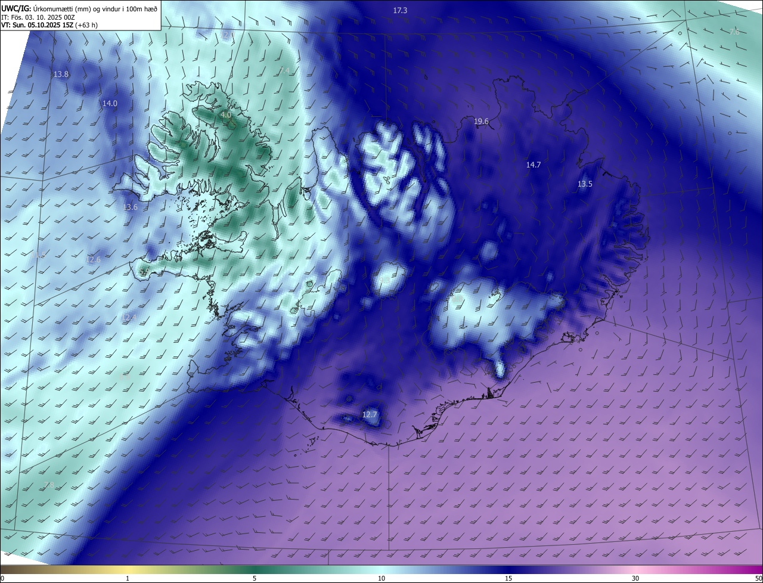Click the 7.4 value label
The width and height of the screenshot is (763, 583).
[x=284, y=70]
